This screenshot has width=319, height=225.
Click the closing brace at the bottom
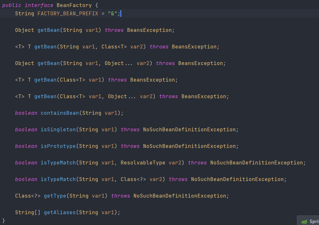4,221
